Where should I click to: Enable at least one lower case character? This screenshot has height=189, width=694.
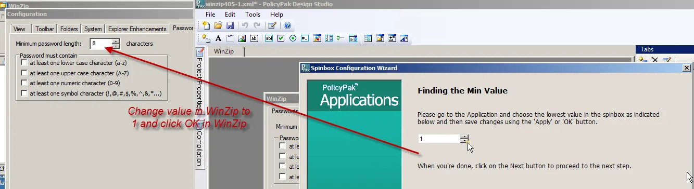pos(24,62)
